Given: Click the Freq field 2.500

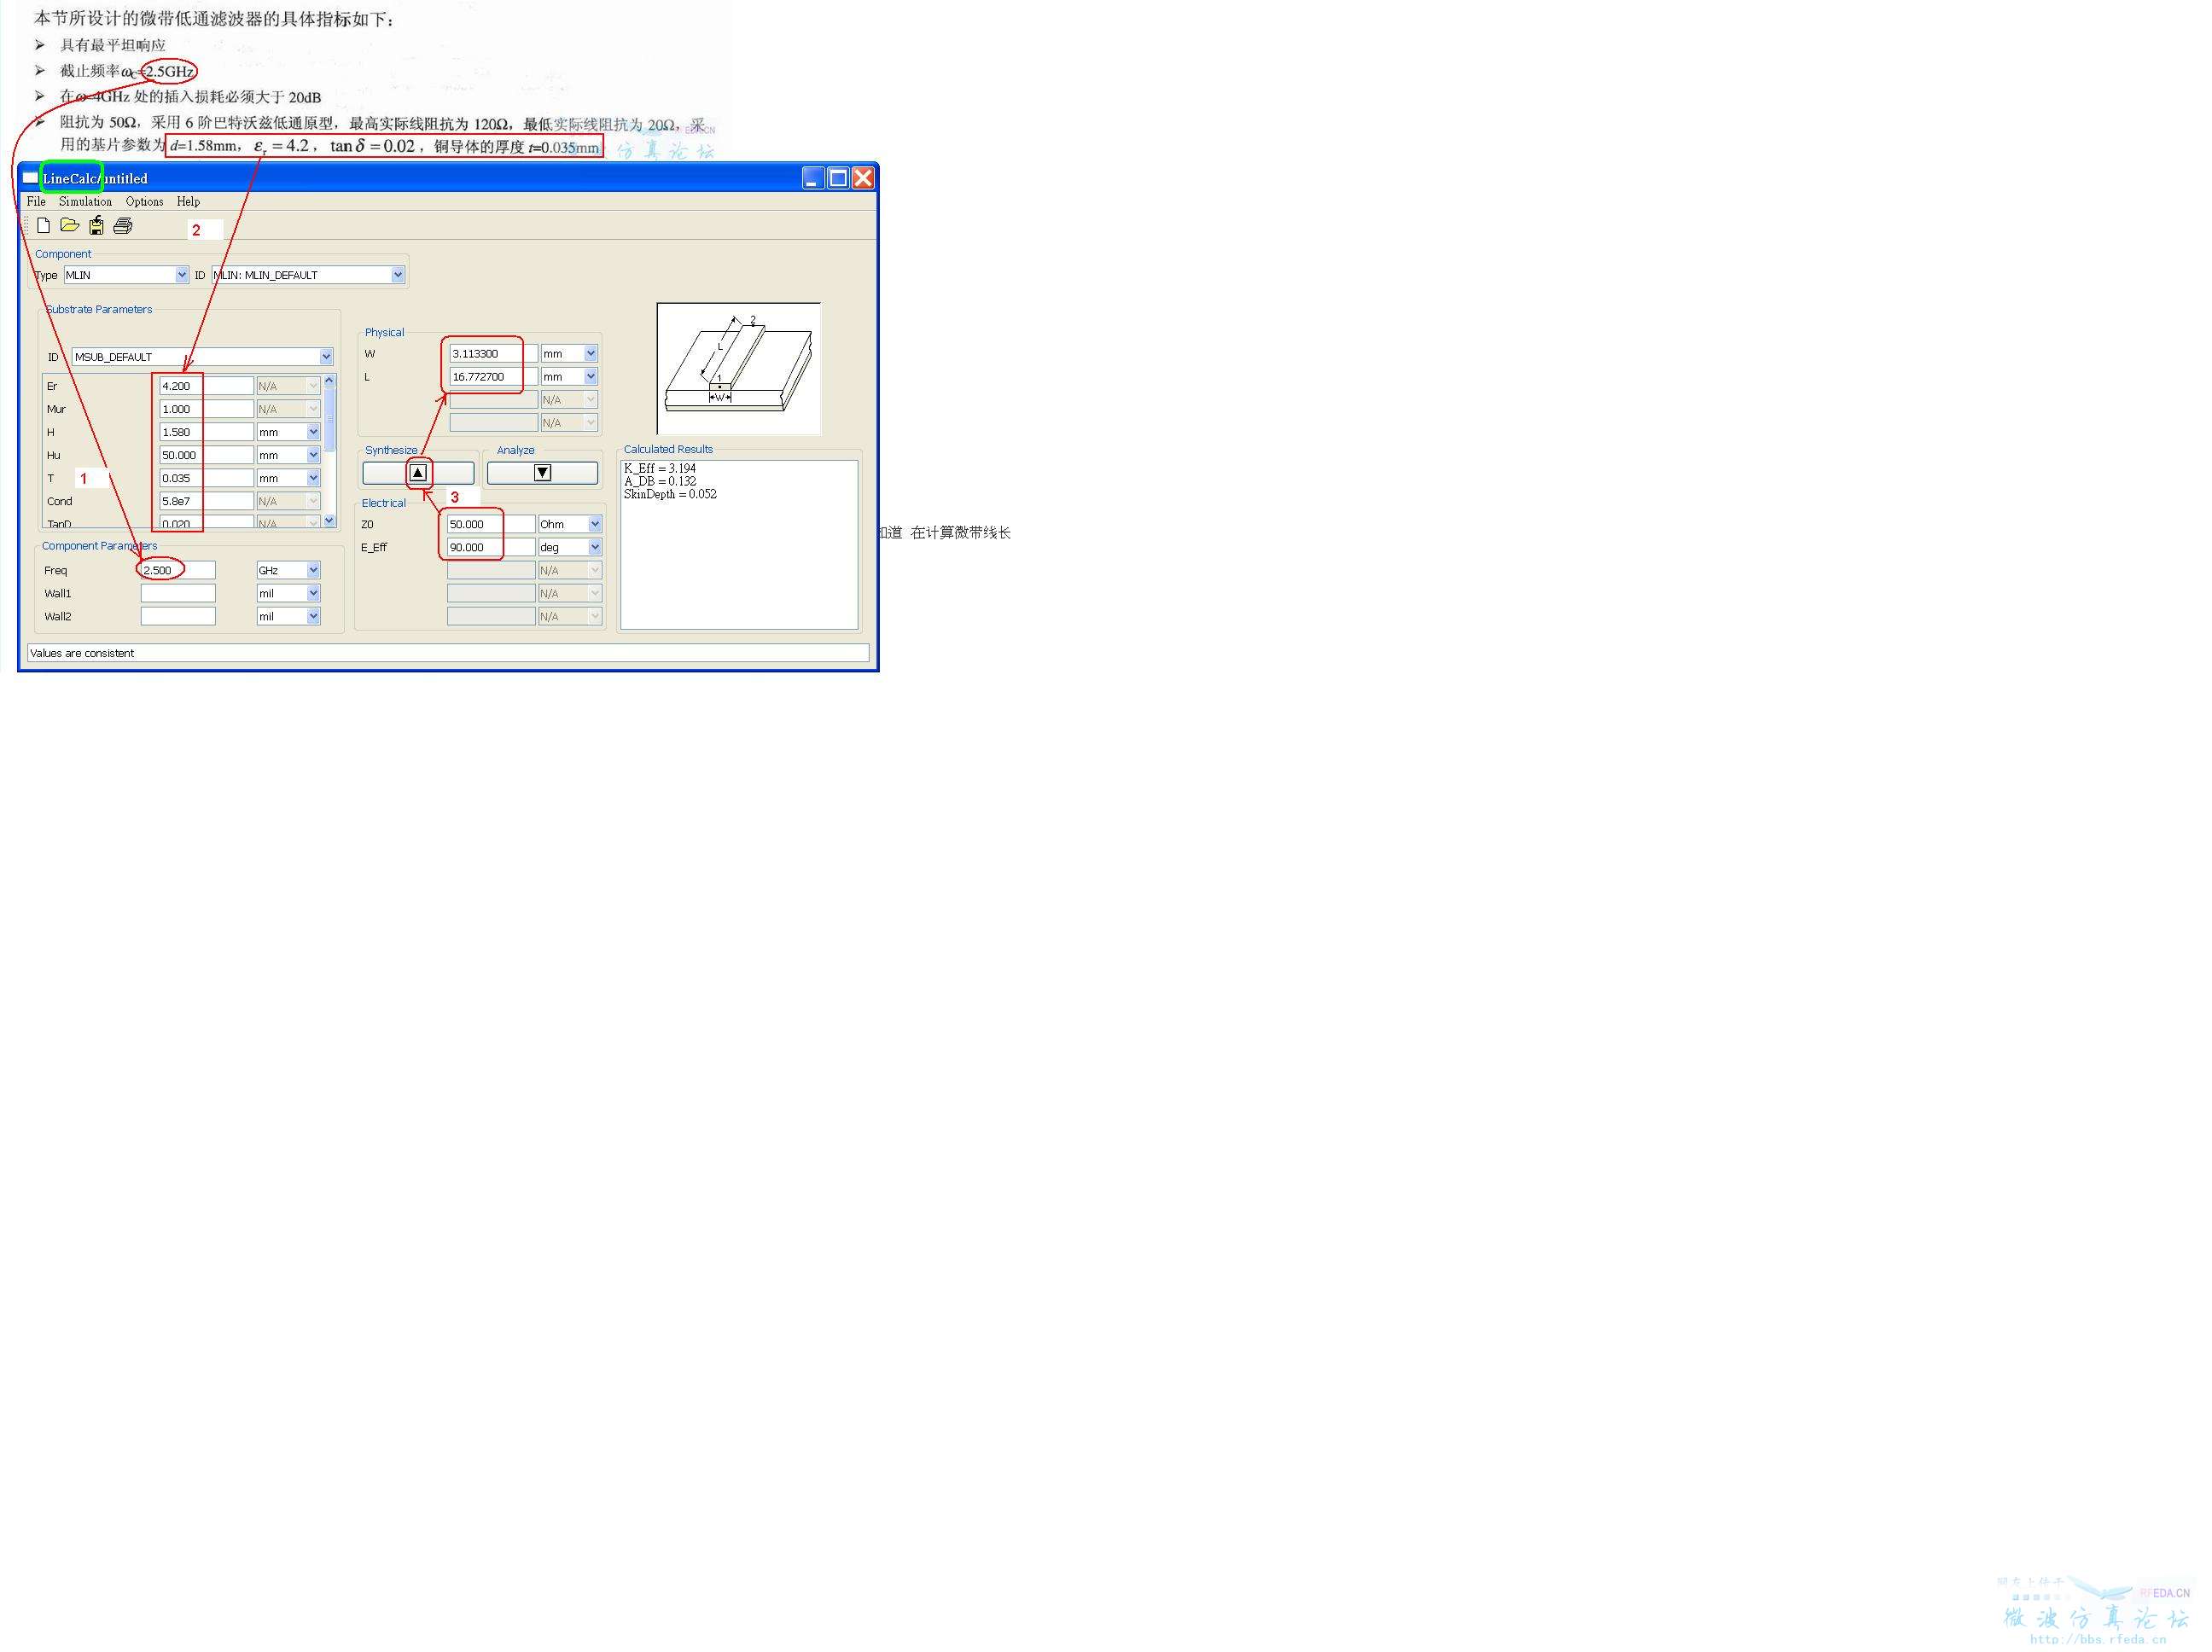Looking at the screenshot, I should pos(178,571).
